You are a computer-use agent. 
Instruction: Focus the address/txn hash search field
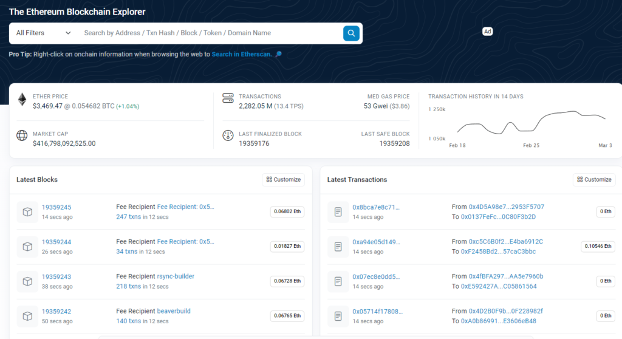(x=210, y=33)
